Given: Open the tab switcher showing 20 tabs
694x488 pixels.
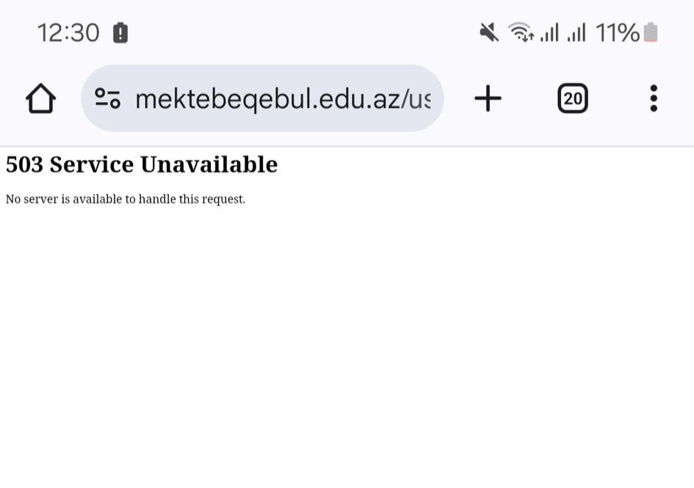Looking at the screenshot, I should point(573,98).
